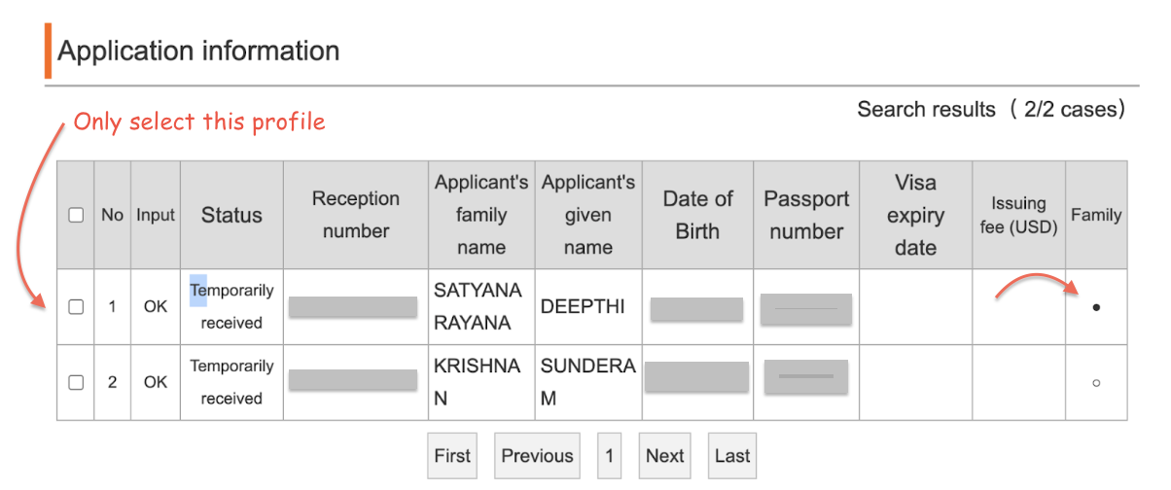
Task: Click the Visa expiry date header
Action: 915,215
